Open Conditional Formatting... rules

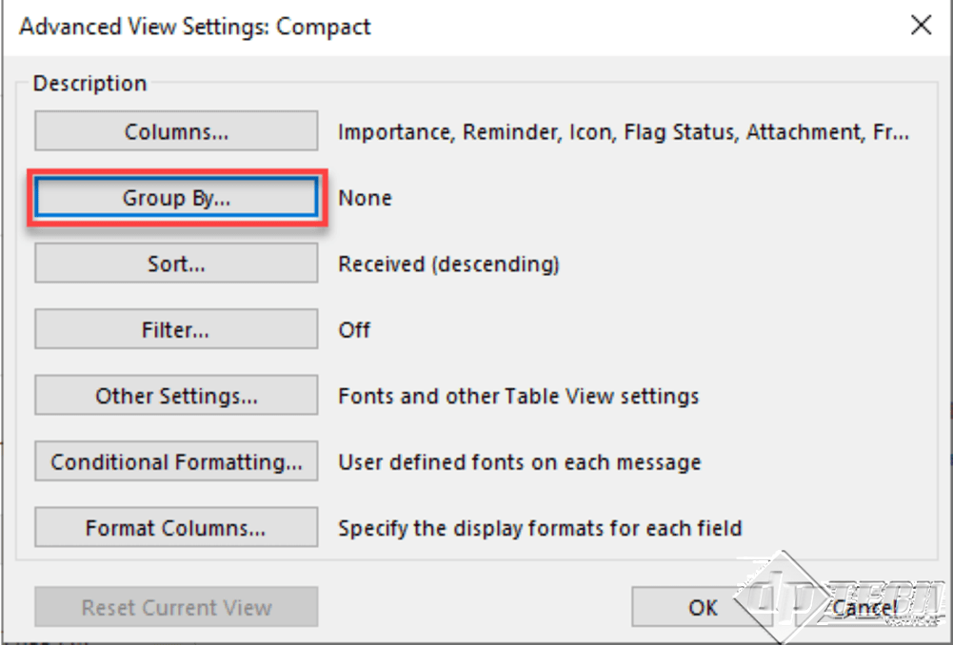pos(176,461)
